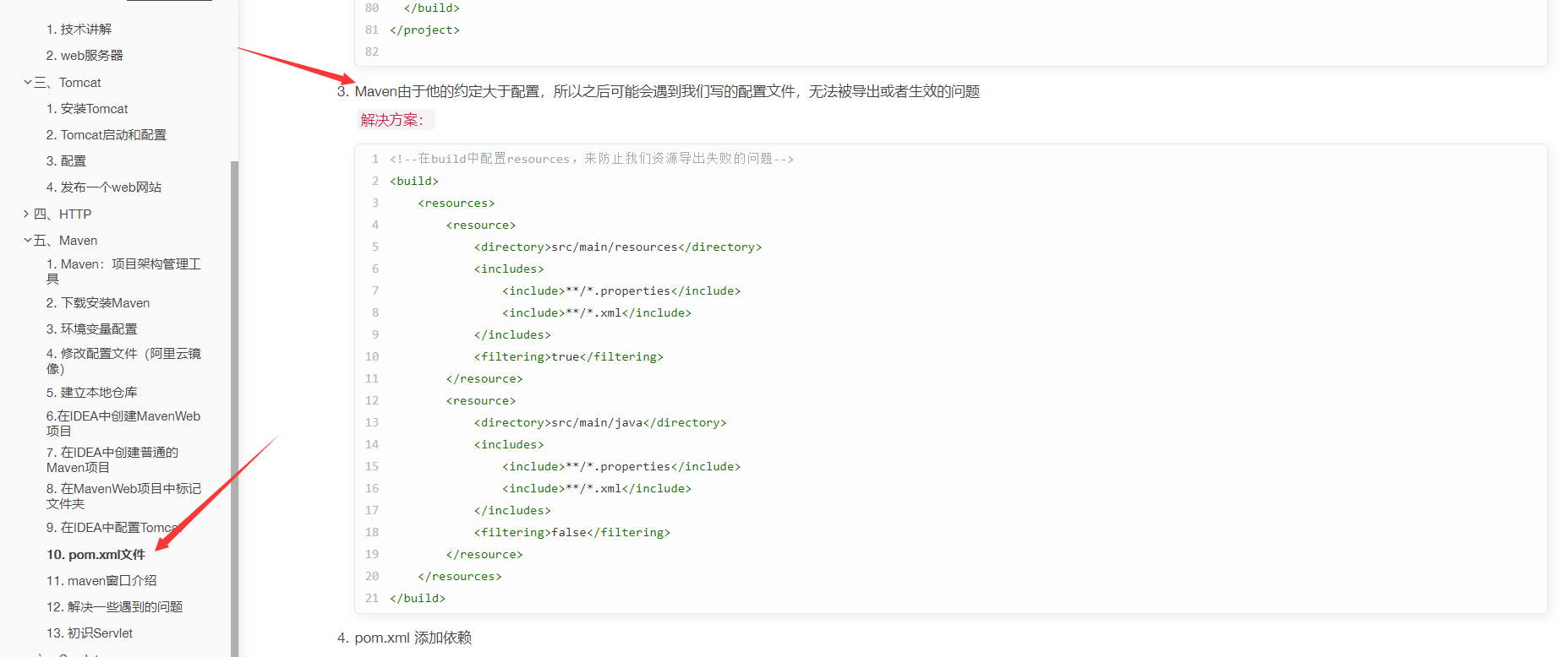Click code line <filtering>true</filtering>
This screenshot has height=657, width=1564.
pyautogui.click(x=569, y=356)
